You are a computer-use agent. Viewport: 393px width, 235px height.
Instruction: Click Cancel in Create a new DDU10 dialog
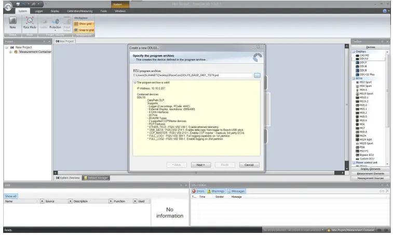pyautogui.click(x=249, y=165)
